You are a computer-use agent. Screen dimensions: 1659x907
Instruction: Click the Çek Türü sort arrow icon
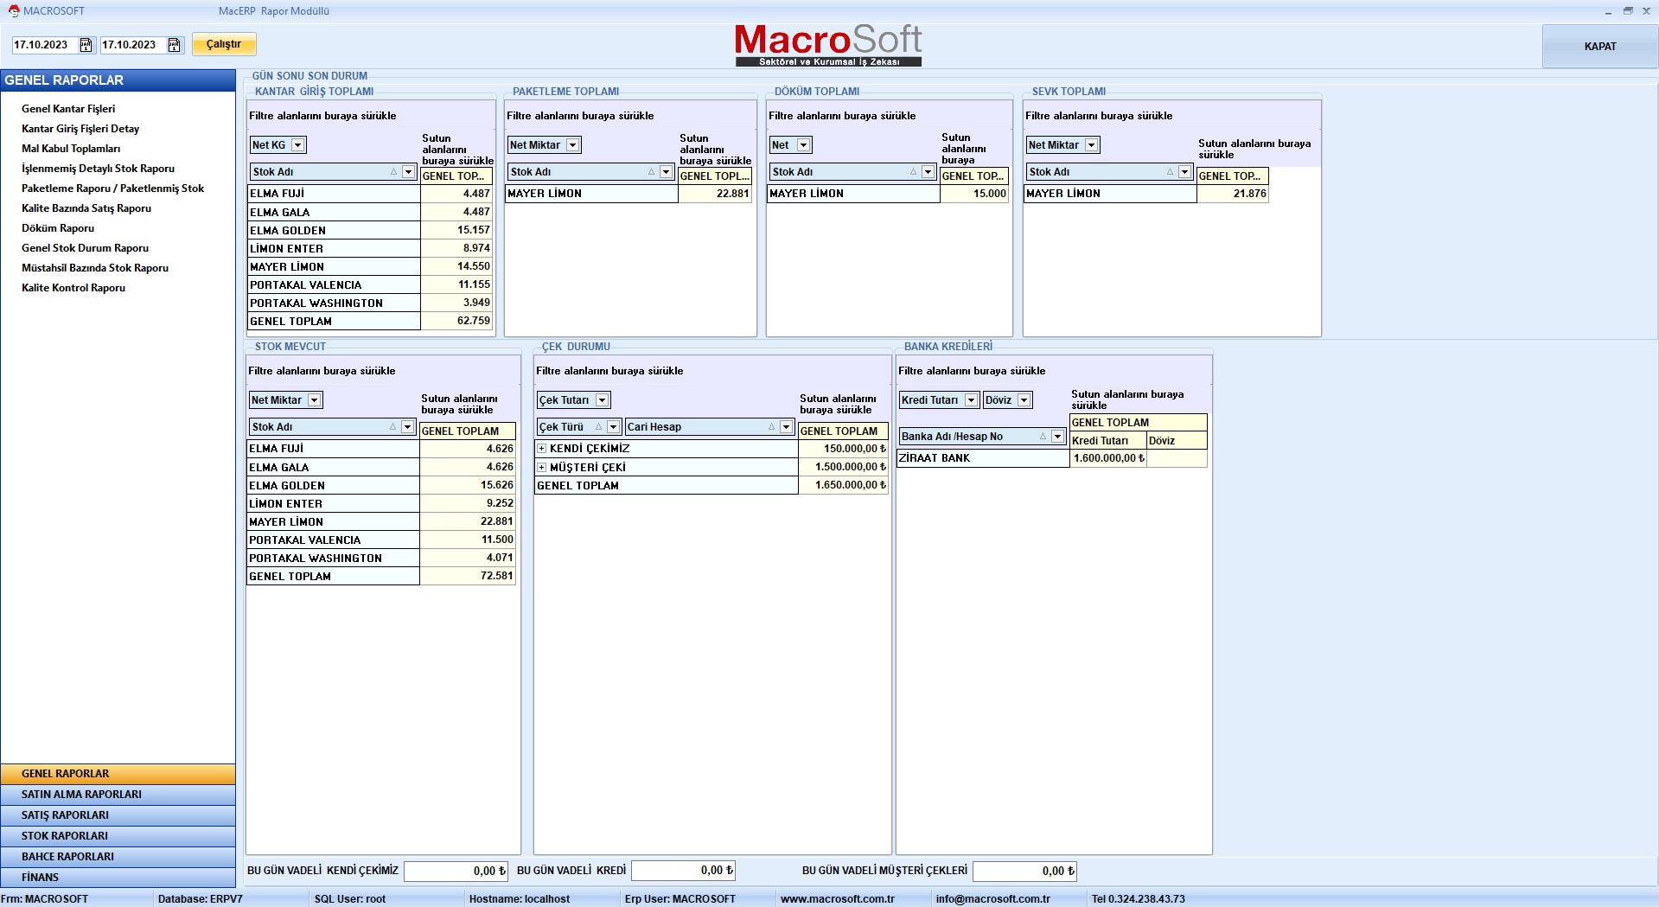[598, 427]
